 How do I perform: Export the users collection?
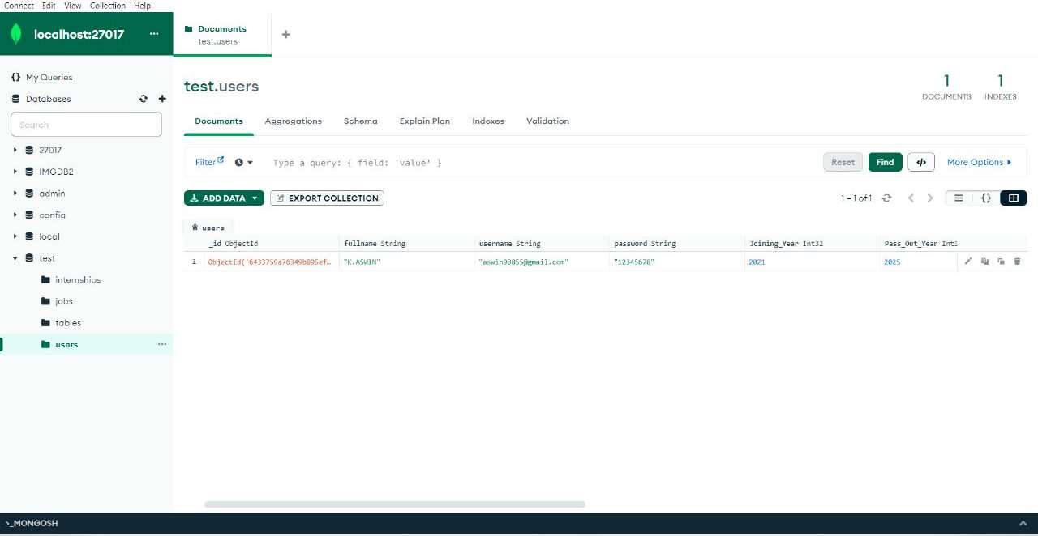pos(327,198)
